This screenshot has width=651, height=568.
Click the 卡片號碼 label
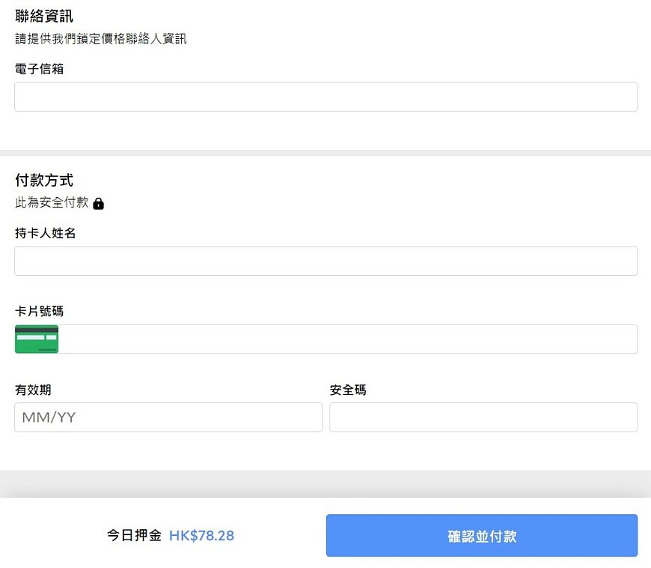click(x=40, y=312)
